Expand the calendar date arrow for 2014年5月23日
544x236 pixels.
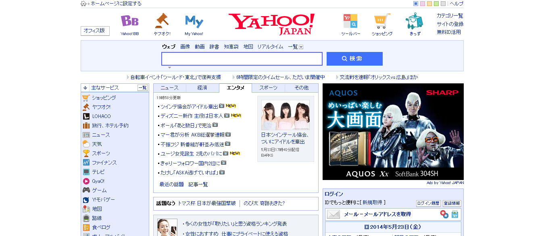pyautogui.click(x=367, y=227)
